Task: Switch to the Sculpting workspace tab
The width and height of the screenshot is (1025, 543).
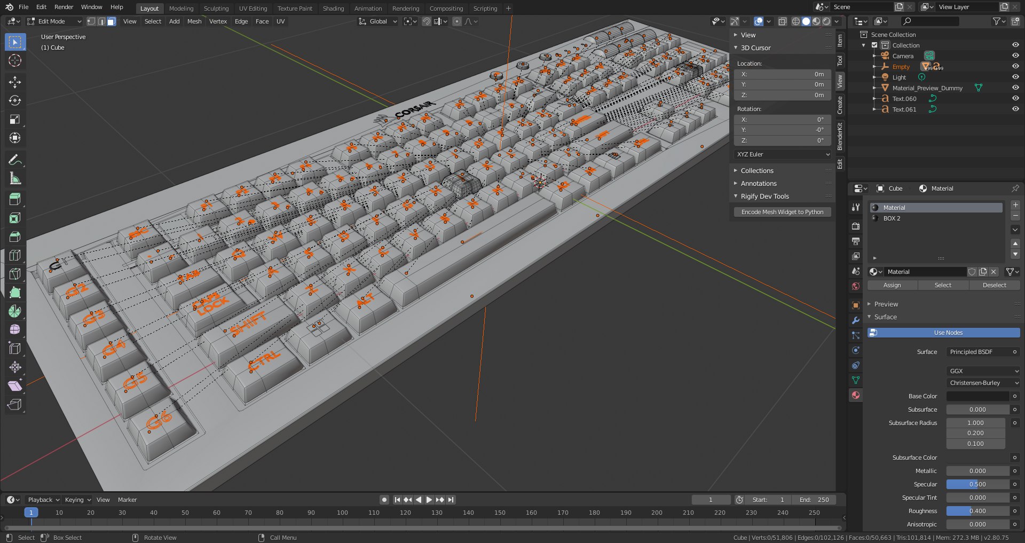Action: (x=216, y=9)
